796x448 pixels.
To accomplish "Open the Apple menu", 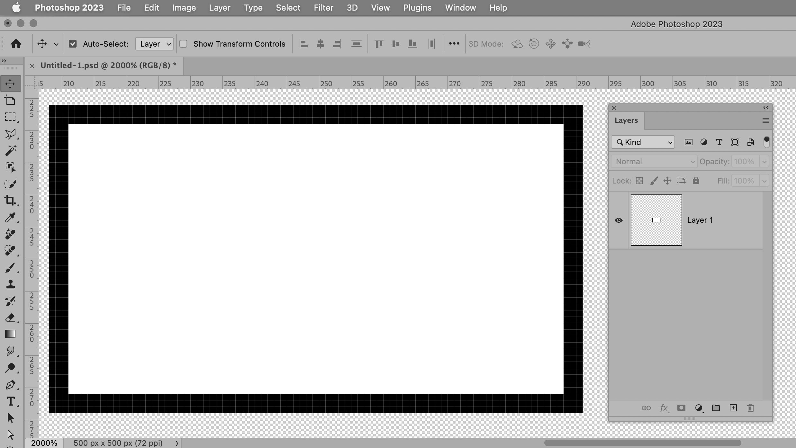I will 16,7.
